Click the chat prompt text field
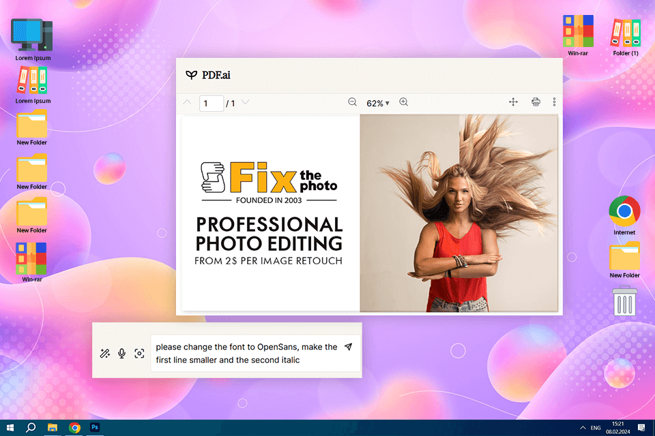 [255, 354]
